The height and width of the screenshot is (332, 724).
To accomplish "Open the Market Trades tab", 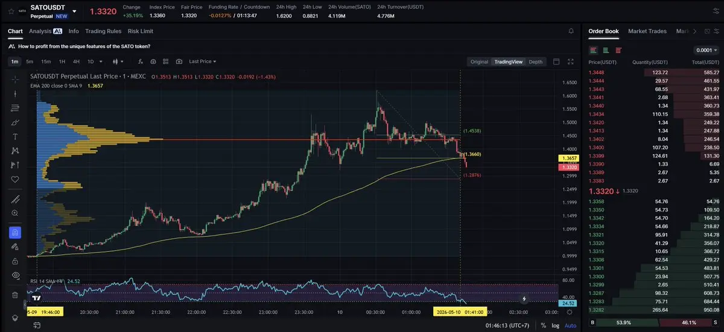I will [647, 31].
